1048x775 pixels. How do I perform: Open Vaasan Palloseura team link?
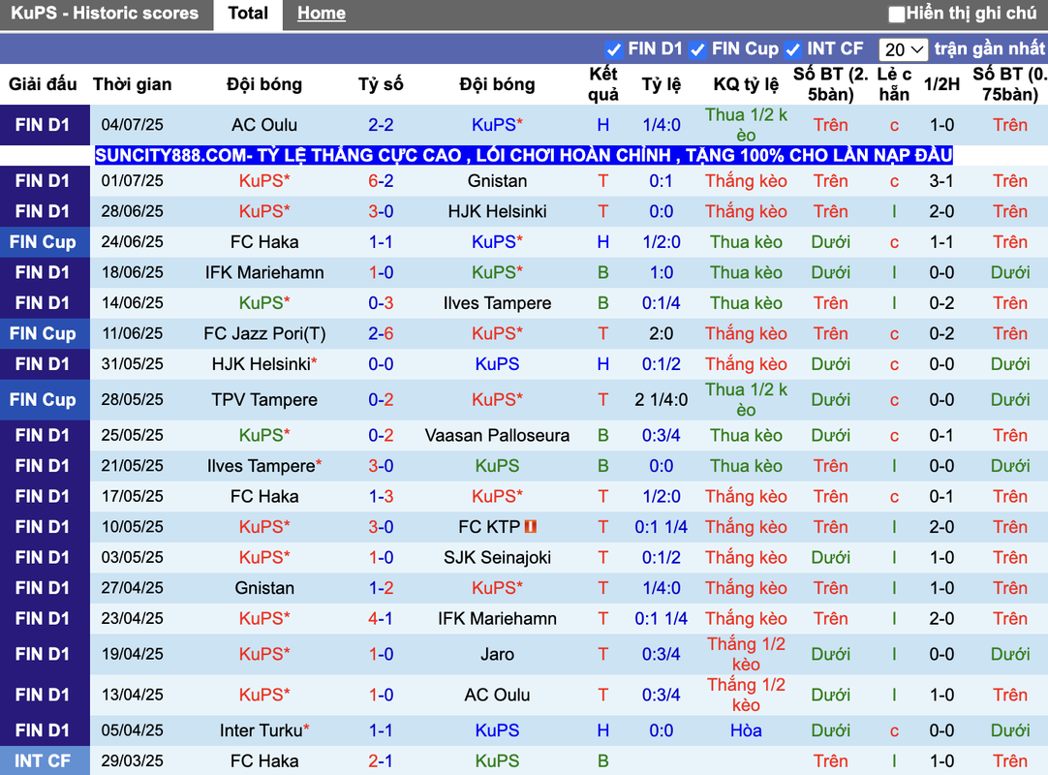tap(497, 435)
